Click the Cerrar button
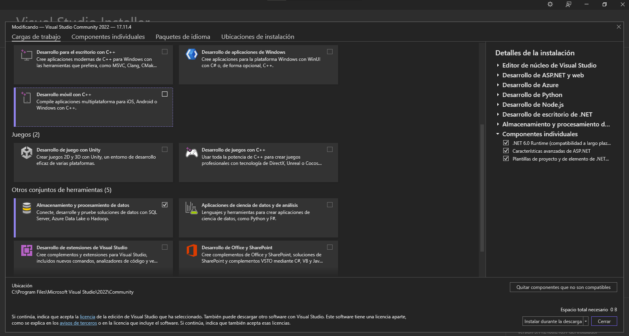 pos(604,321)
